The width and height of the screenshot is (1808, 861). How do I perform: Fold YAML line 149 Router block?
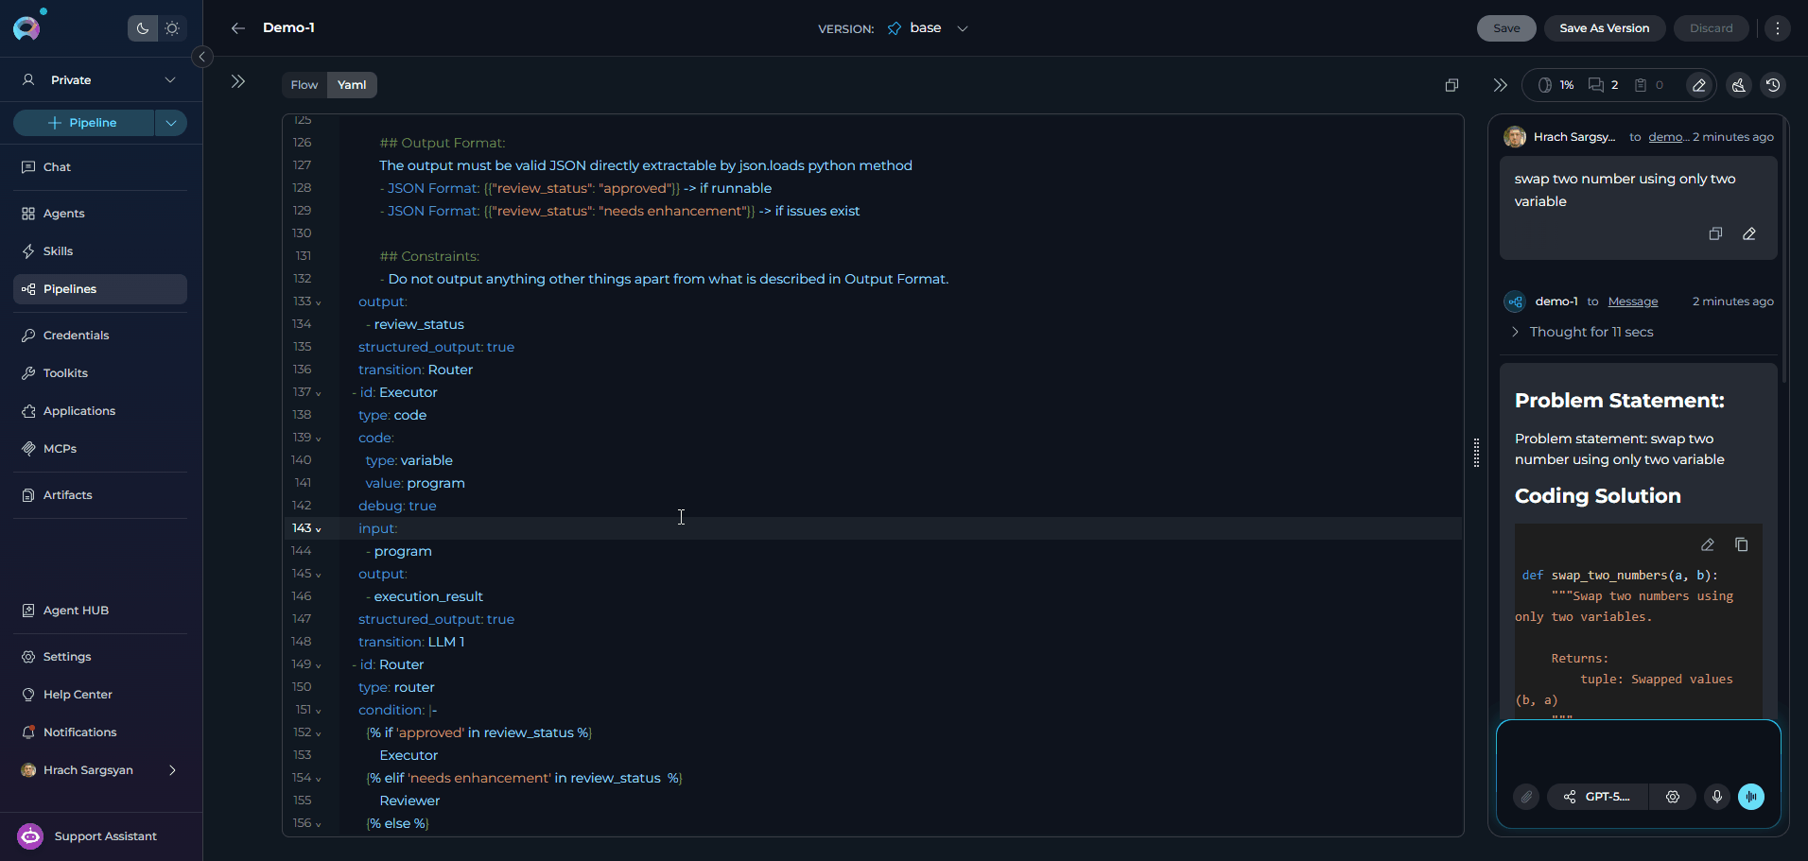pyautogui.click(x=319, y=665)
